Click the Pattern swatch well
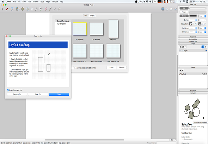This screenshot has width=208, height=144. click(197, 12)
